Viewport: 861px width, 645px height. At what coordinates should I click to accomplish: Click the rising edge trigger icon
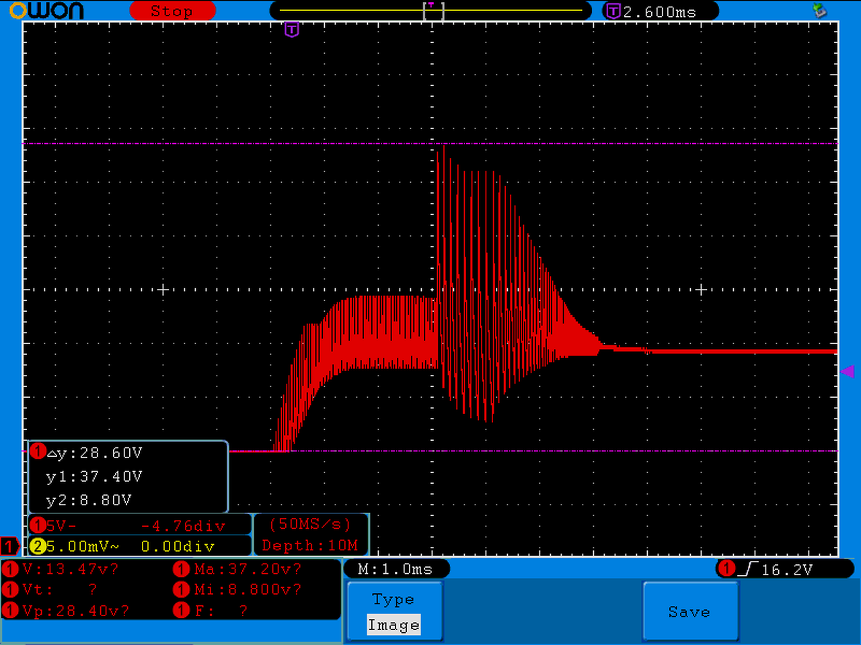coord(749,569)
